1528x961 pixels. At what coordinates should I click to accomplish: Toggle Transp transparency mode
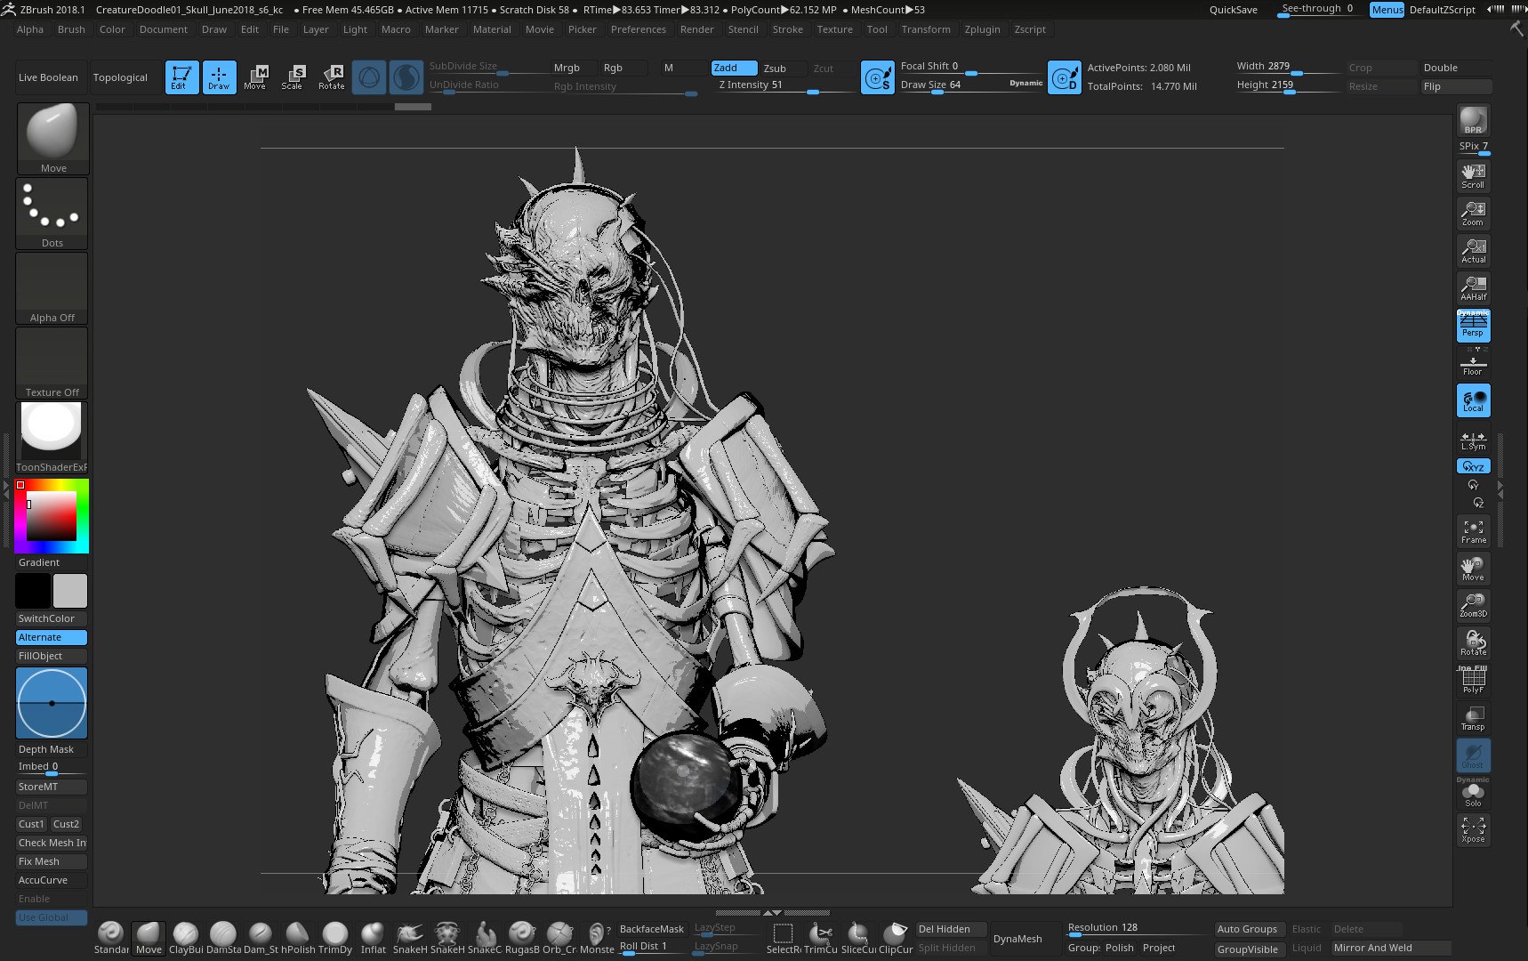pos(1473,717)
